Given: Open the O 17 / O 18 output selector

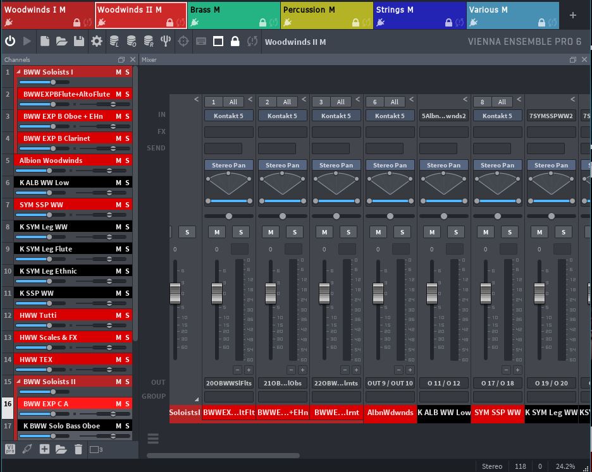Looking at the screenshot, I should (498, 383).
